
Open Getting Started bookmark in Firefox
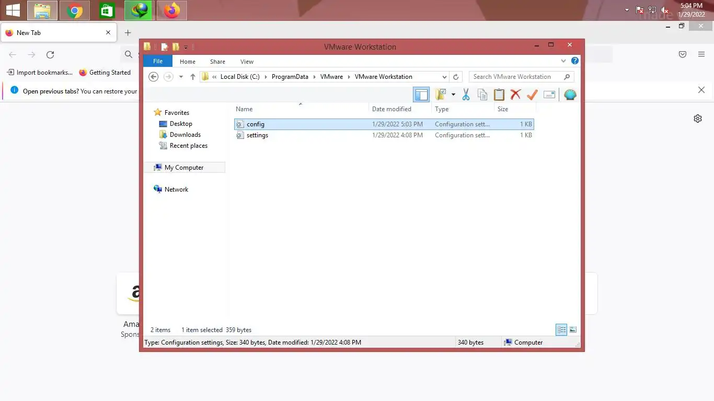[x=105, y=73]
